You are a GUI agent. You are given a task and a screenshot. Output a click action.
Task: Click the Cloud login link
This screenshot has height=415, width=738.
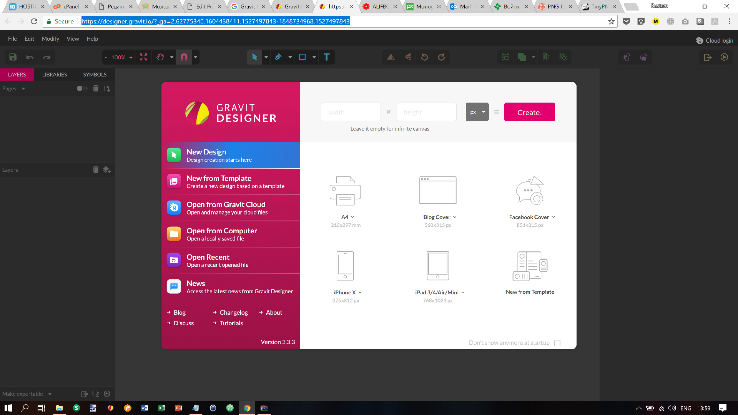715,40
